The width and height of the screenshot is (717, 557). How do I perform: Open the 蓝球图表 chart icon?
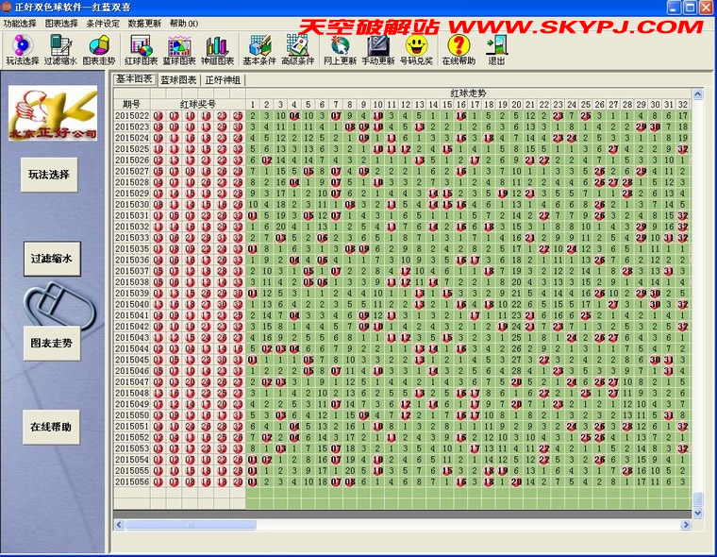coord(178,49)
